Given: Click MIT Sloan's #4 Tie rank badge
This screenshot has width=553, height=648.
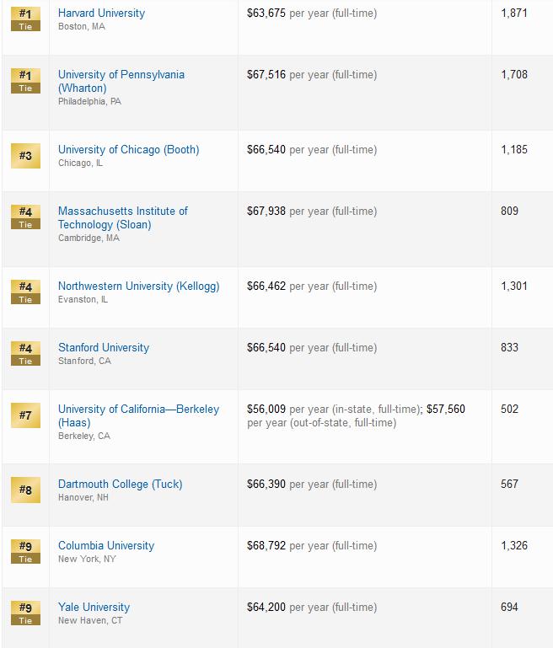Looking at the screenshot, I should (25, 217).
